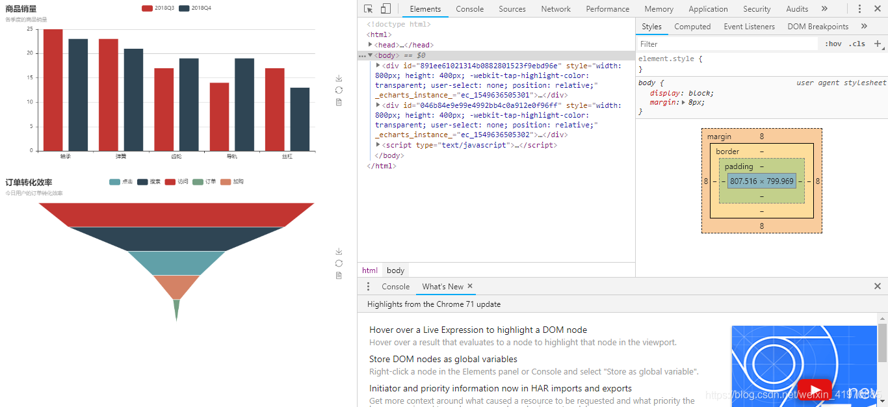Screen dimensions: 888x407
Task: Open the Audits tab
Action: coord(797,8)
